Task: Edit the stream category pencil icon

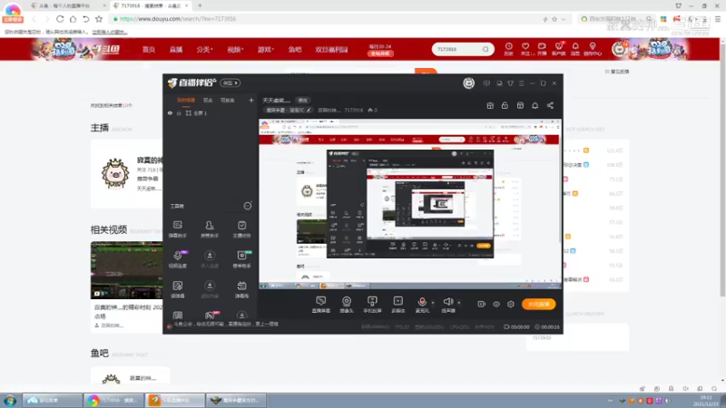Action: [x=309, y=110]
